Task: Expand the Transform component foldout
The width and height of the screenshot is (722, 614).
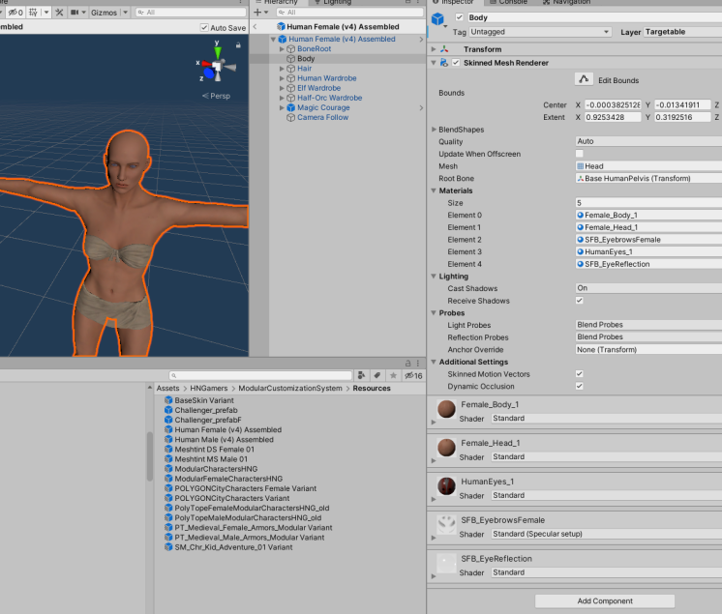Action: [434, 49]
